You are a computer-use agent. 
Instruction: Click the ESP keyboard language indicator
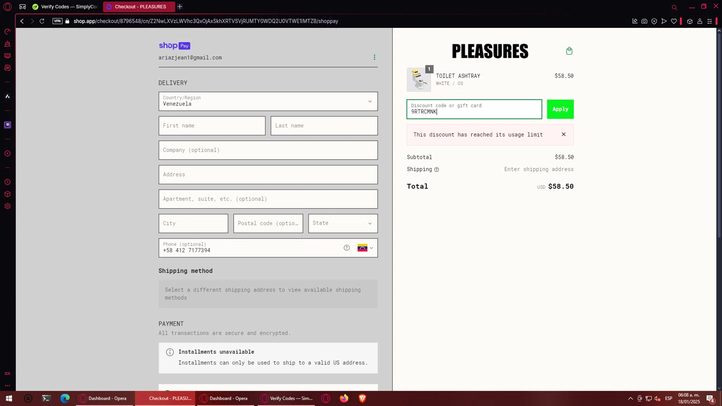(x=669, y=398)
